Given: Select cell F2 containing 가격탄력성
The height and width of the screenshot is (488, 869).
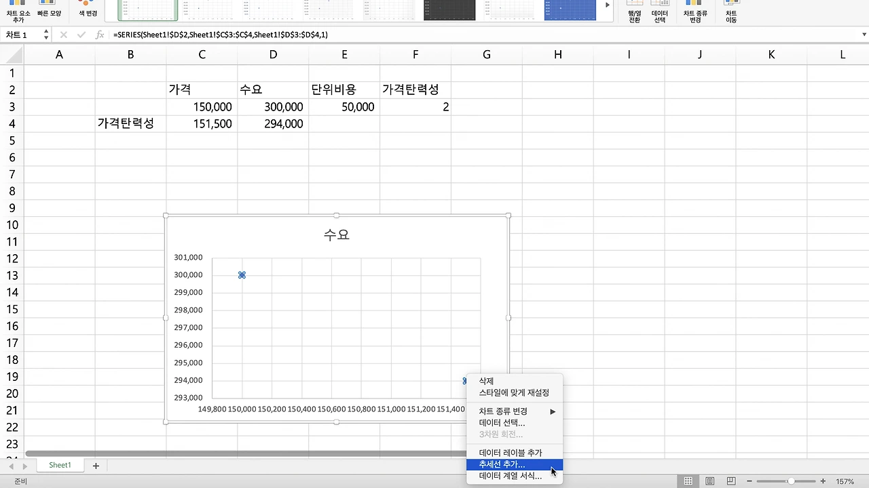Looking at the screenshot, I should [415, 89].
